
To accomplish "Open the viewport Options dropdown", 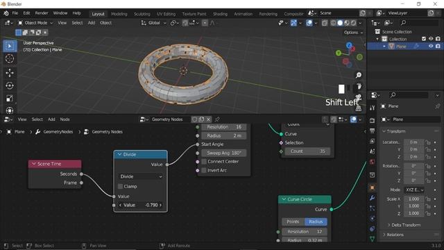I will (353, 33).
